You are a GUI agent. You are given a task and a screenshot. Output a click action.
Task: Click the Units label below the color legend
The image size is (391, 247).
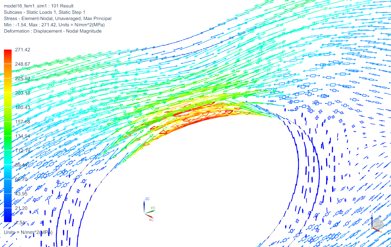[28, 232]
